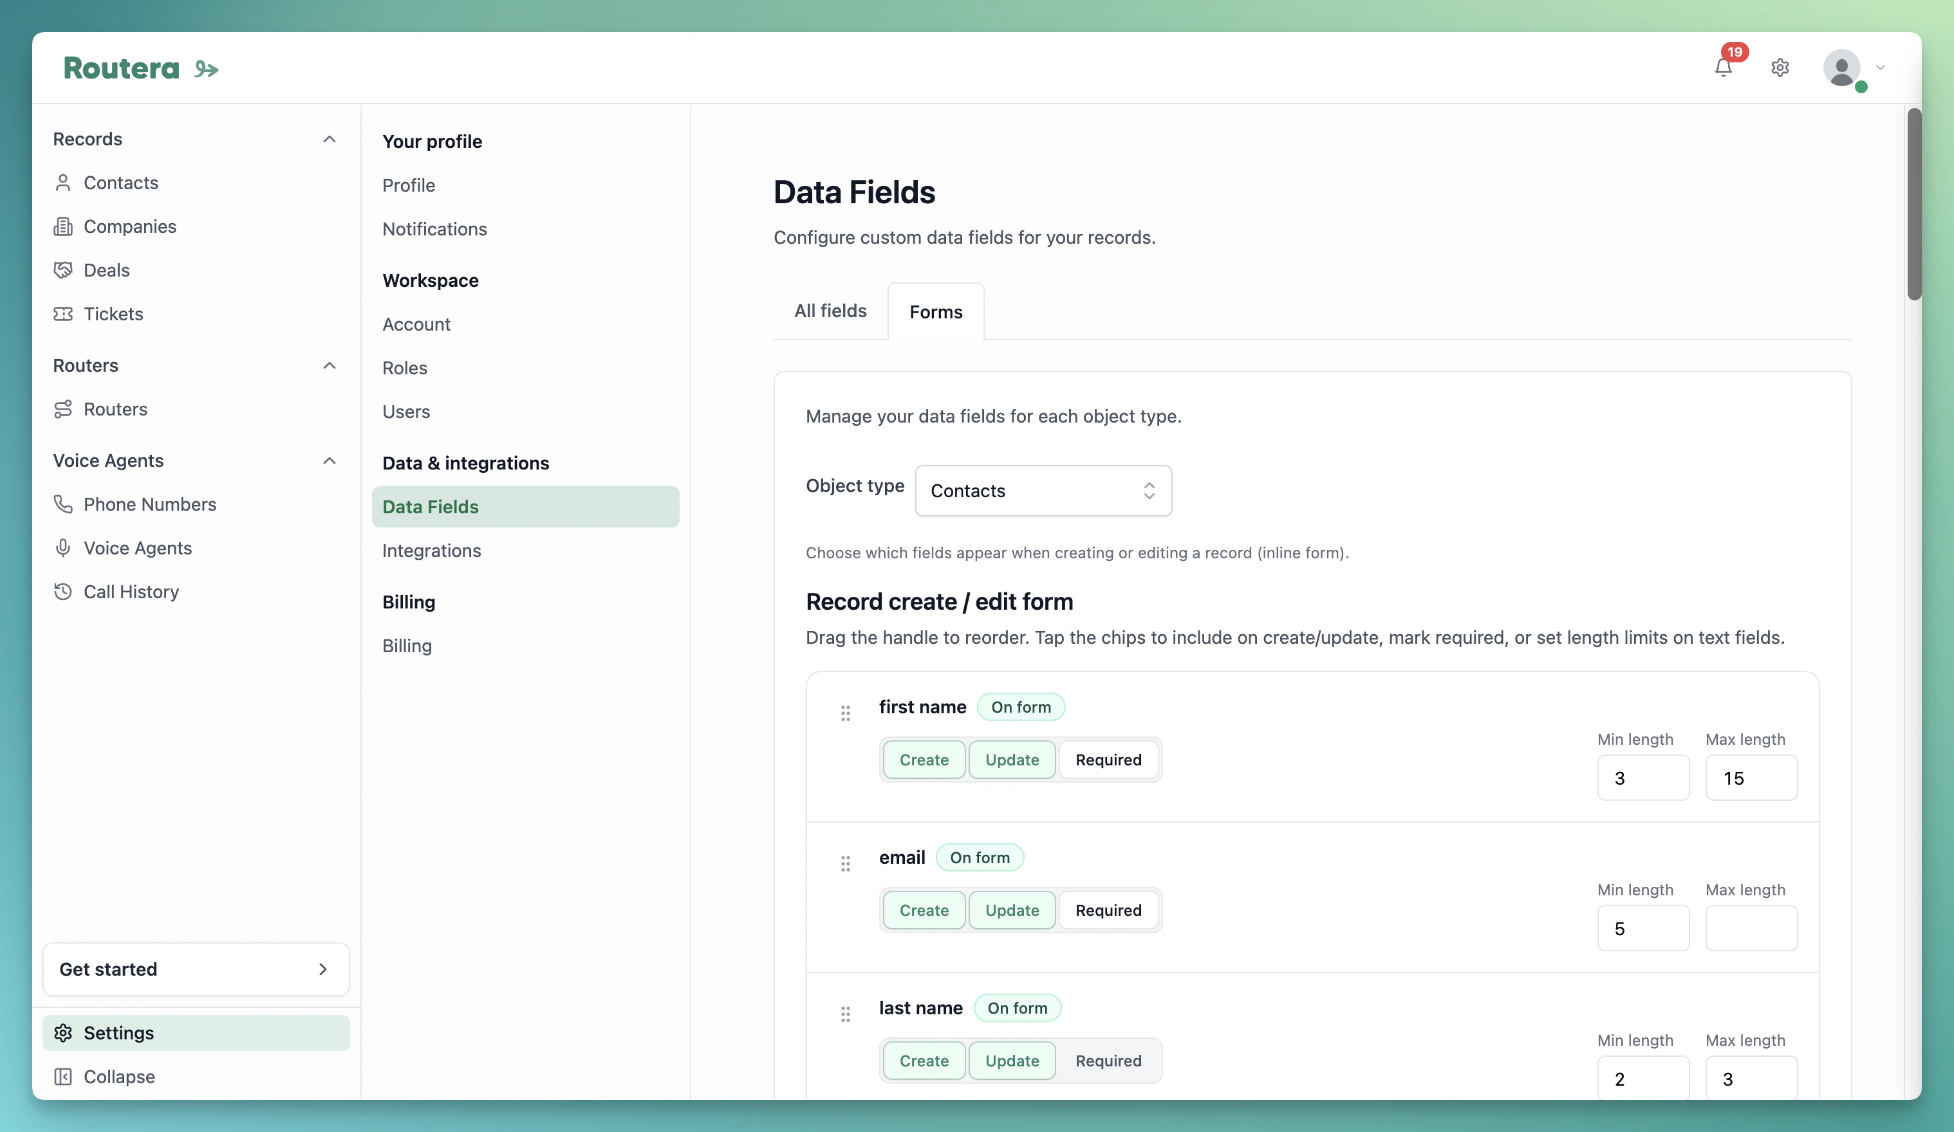Collapse the Routers section chevron

(x=329, y=365)
